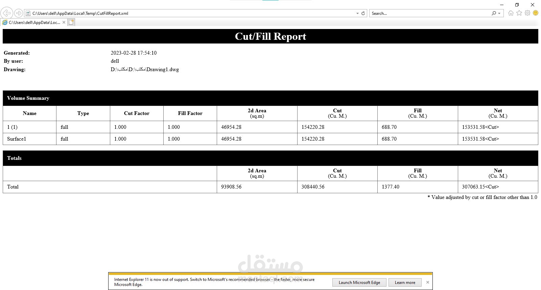Launch Microsoft Edge from notification bar
Image resolution: width=541 pixels, height=290 pixels.
(x=359, y=283)
